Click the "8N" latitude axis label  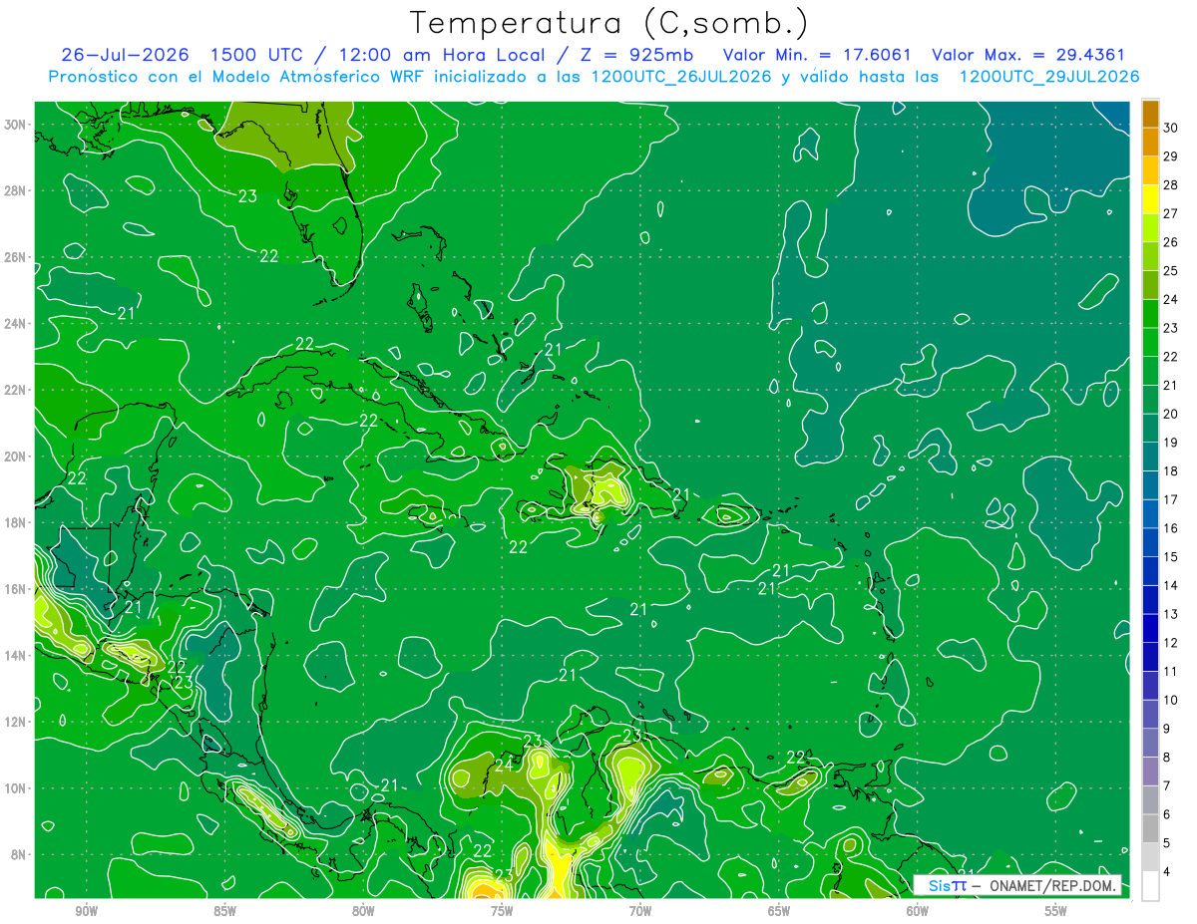[x=19, y=854]
